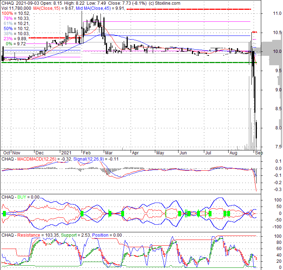Click the 11.0 price axis label
This screenshot has height=270, width=283.
[277, 13]
